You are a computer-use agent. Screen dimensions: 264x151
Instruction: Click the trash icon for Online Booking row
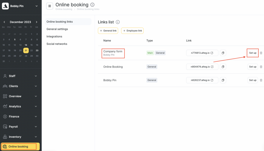click(261, 67)
